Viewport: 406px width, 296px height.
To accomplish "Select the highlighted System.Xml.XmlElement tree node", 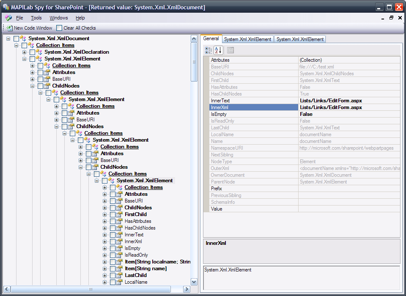I will (x=145, y=181).
